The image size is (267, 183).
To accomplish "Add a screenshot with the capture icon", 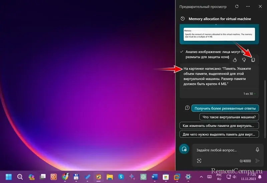I will 199,161.
